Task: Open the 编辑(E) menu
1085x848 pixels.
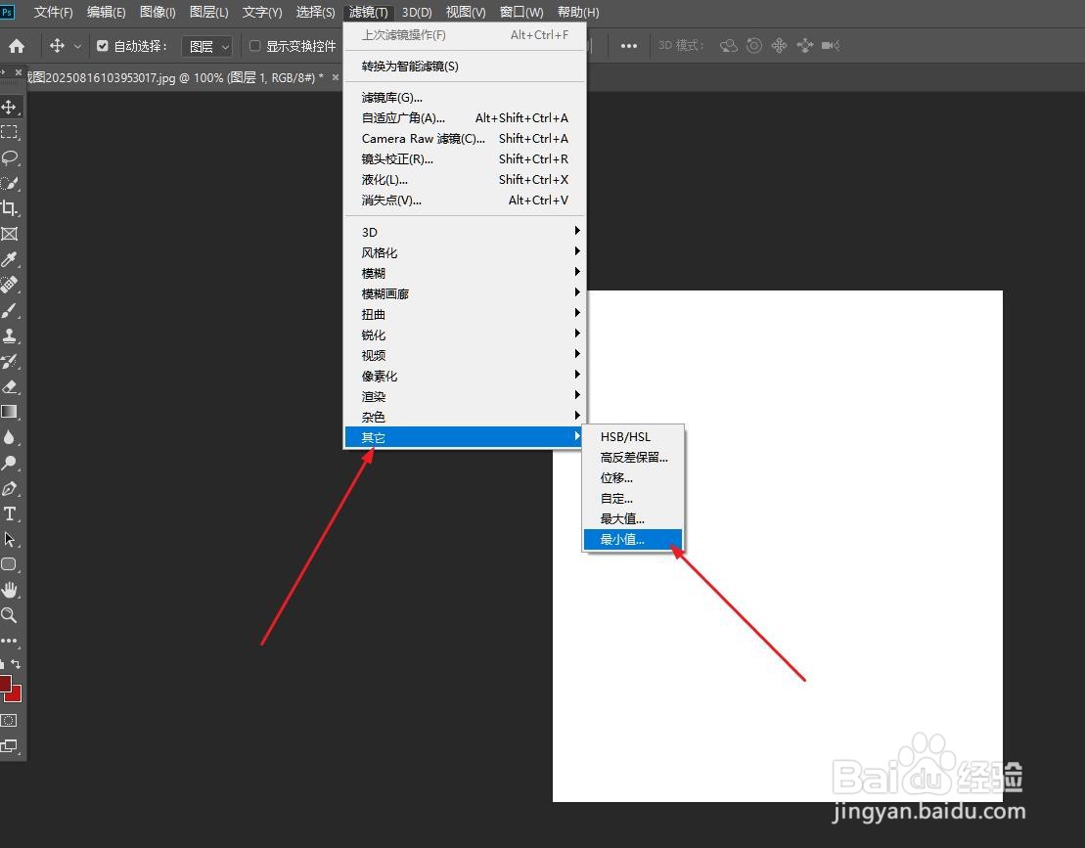Action: [x=106, y=13]
